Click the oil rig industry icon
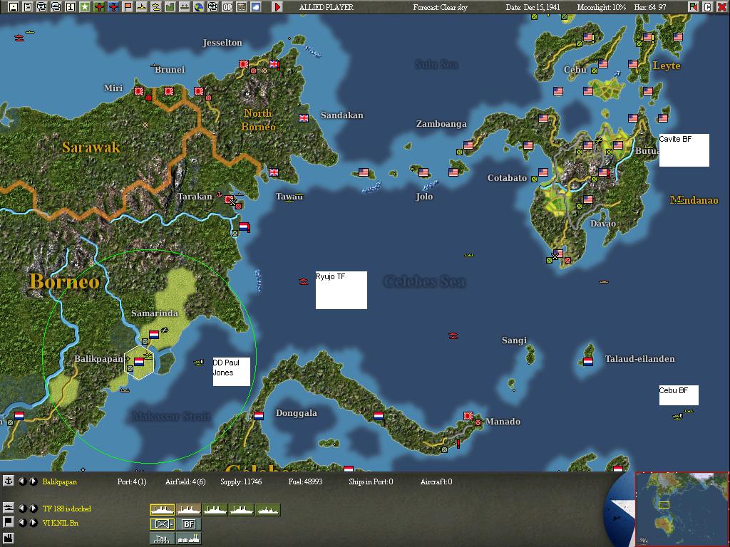Image resolution: width=730 pixels, height=547 pixels. click(162, 538)
